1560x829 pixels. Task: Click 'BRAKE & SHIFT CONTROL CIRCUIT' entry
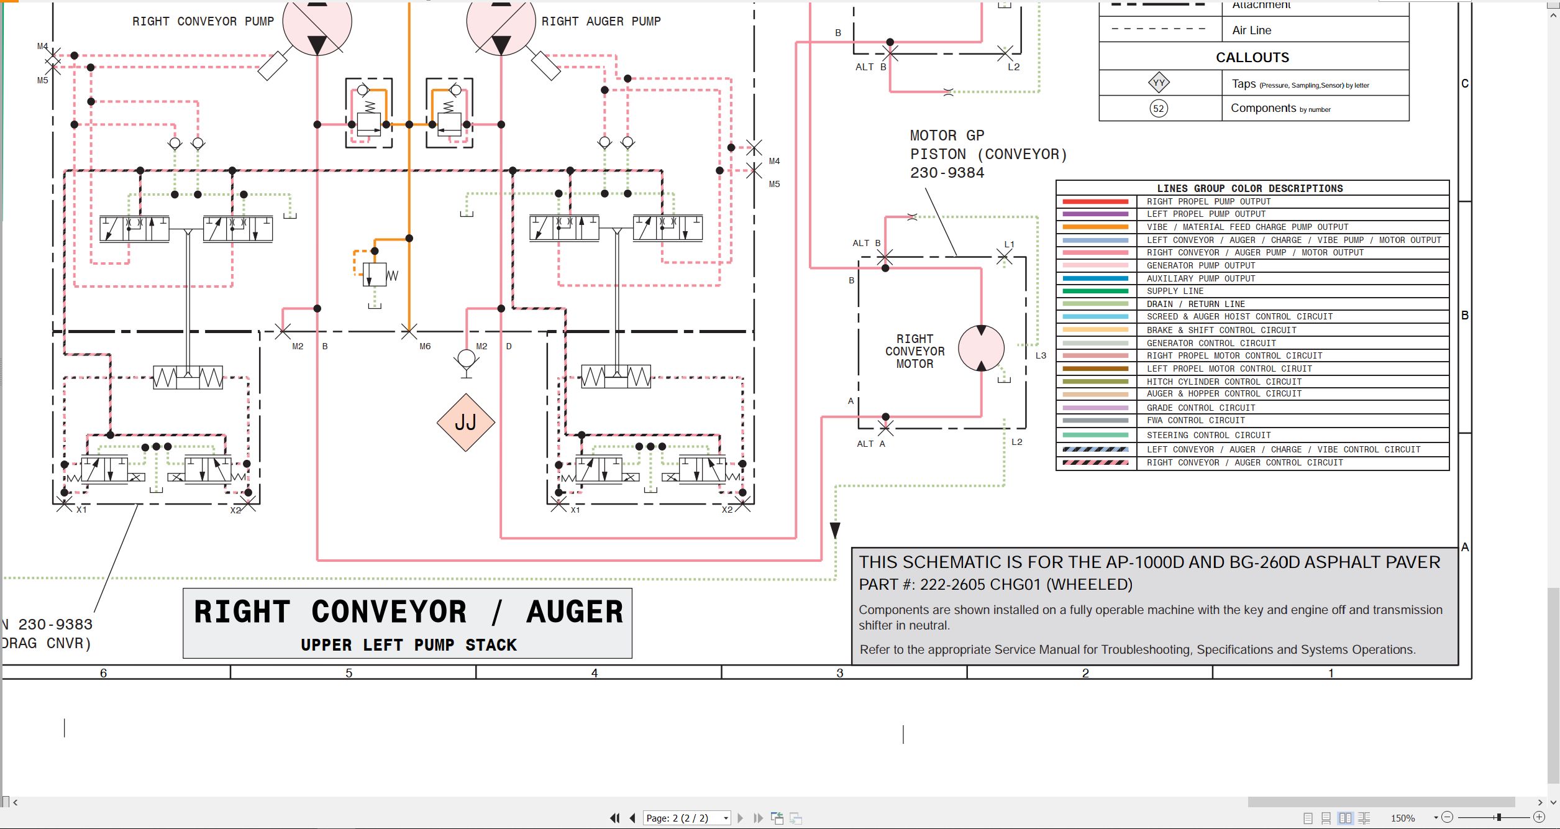coord(1221,331)
